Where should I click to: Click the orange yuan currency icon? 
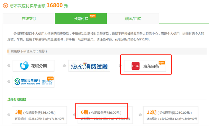5,6
